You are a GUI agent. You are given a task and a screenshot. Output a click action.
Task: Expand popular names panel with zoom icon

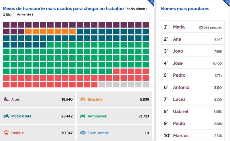(228, 2)
